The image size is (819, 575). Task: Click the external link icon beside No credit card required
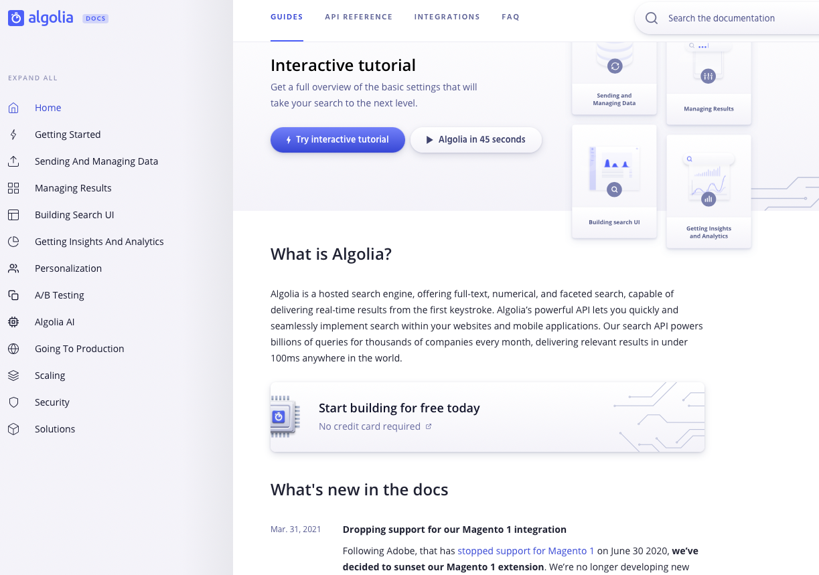point(429,426)
